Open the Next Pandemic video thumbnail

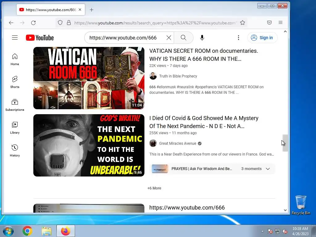tap(89, 145)
